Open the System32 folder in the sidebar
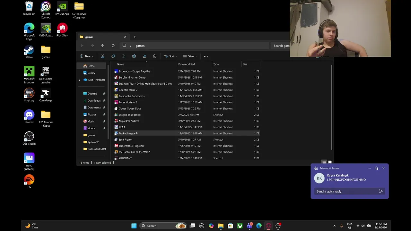Image resolution: width=411 pixels, height=231 pixels. [x=92, y=142]
